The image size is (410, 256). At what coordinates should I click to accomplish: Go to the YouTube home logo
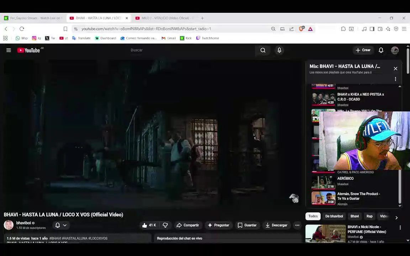click(x=28, y=50)
